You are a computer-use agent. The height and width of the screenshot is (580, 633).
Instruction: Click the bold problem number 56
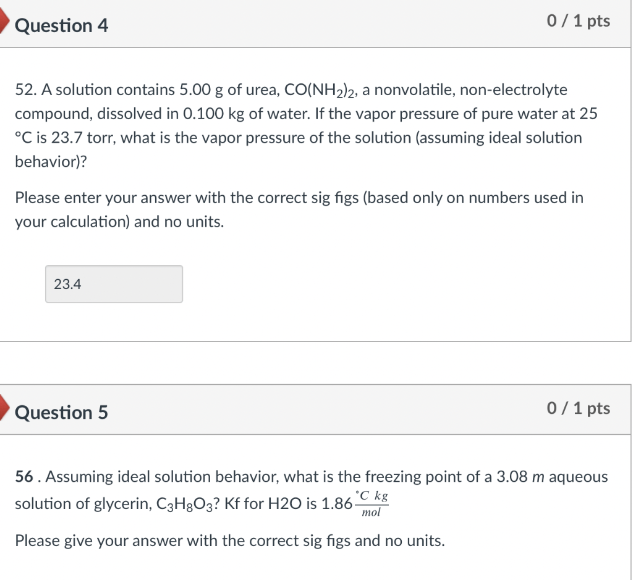[24, 477]
